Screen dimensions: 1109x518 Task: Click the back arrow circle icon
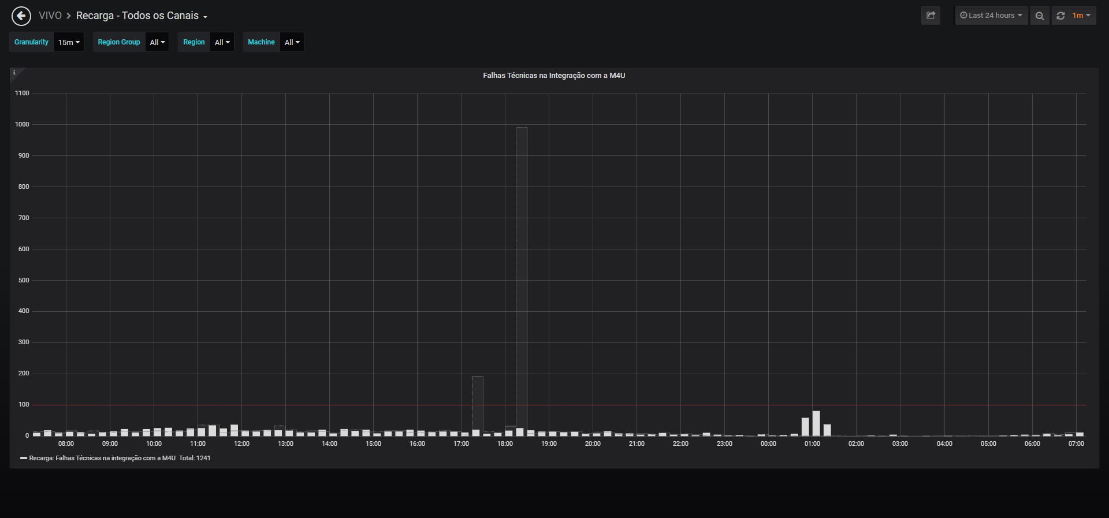point(21,16)
